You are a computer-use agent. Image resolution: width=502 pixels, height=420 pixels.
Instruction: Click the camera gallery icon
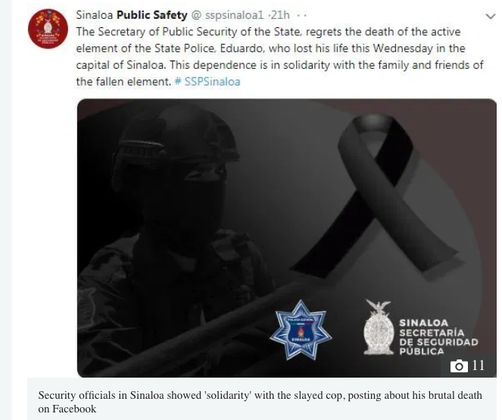click(459, 366)
